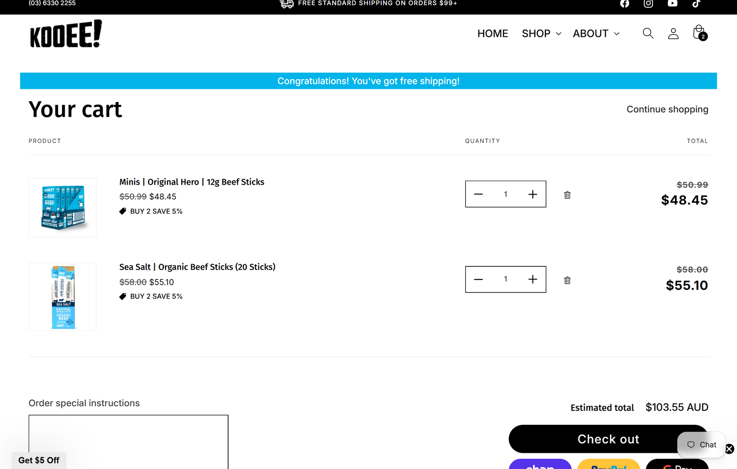Click the BUY 2 SAVE 5% tag under Sea Salt
The width and height of the screenshot is (737, 469).
(x=151, y=296)
